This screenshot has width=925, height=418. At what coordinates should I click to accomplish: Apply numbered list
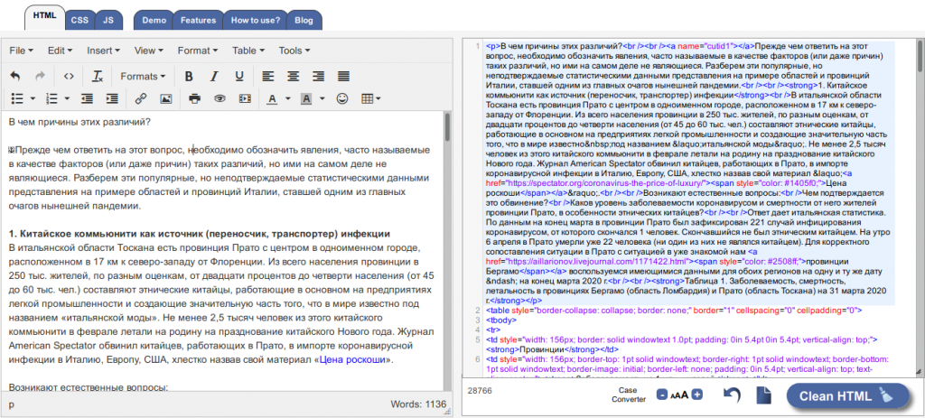[51, 98]
